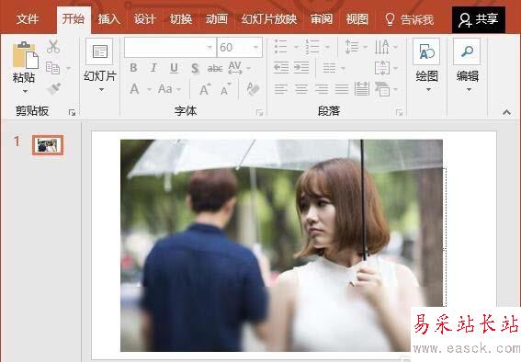Switch to the 设计 ribbon tab
The image size is (521, 362).
click(144, 19)
